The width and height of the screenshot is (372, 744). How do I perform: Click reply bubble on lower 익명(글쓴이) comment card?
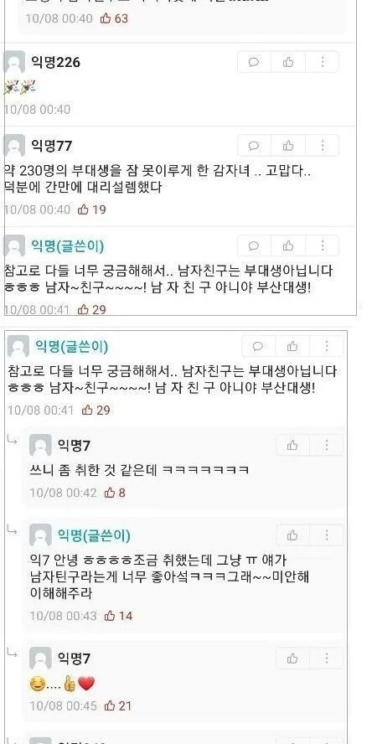pos(258,346)
